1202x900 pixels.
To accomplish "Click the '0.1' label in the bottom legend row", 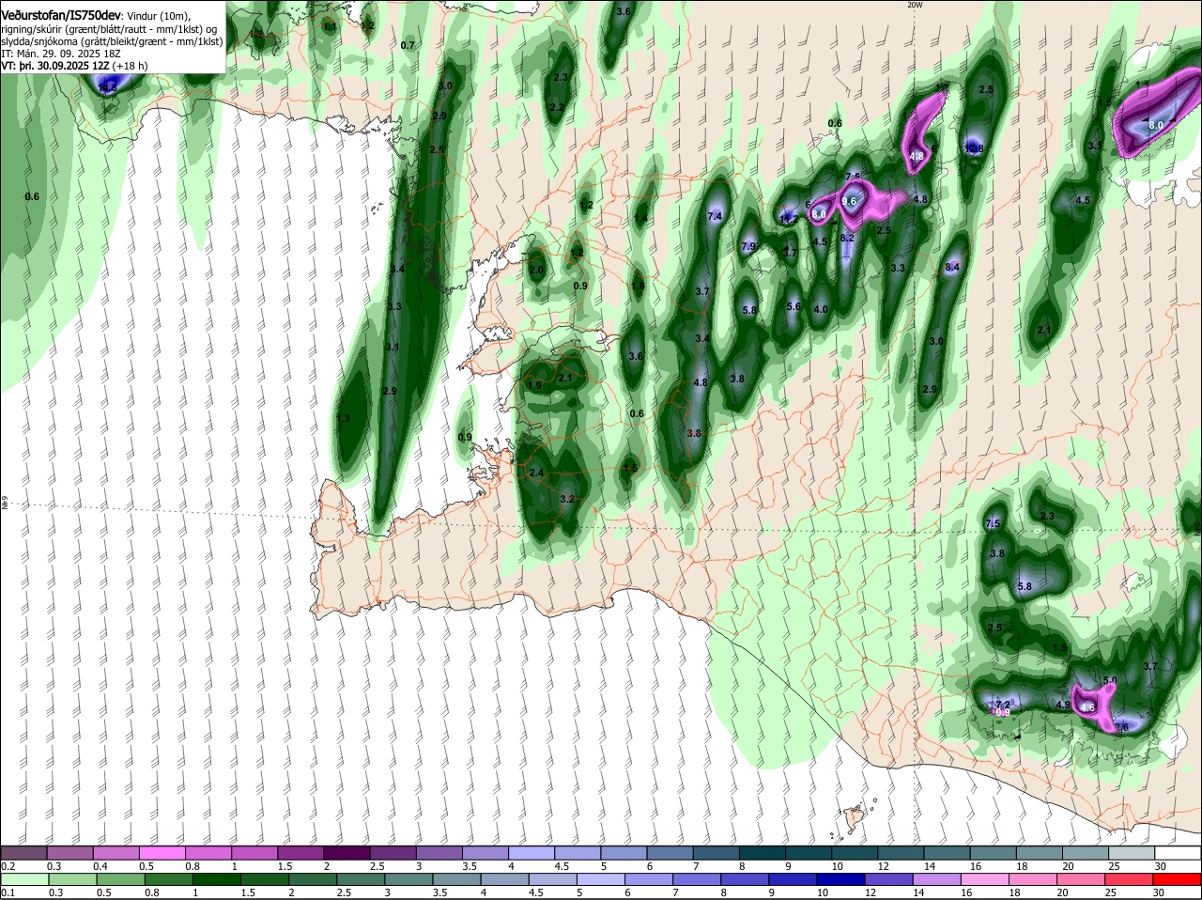I will pos(8,892).
